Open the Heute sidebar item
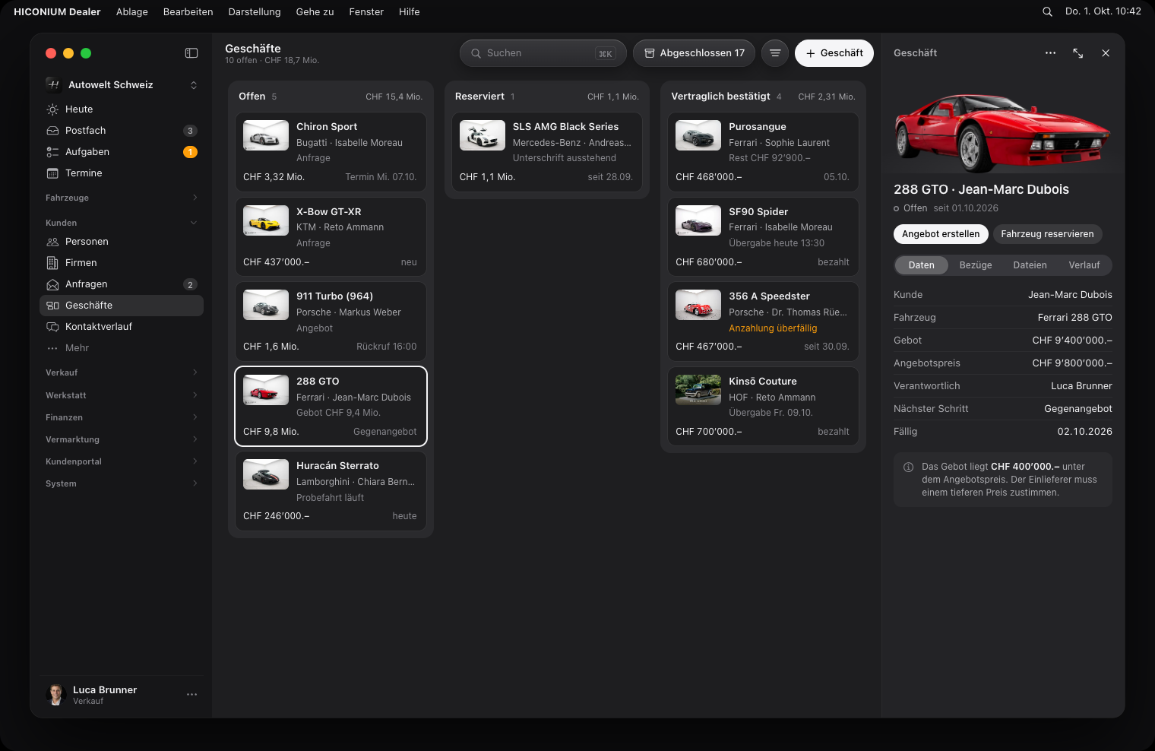Viewport: 1155px width, 751px height. [x=122, y=109]
